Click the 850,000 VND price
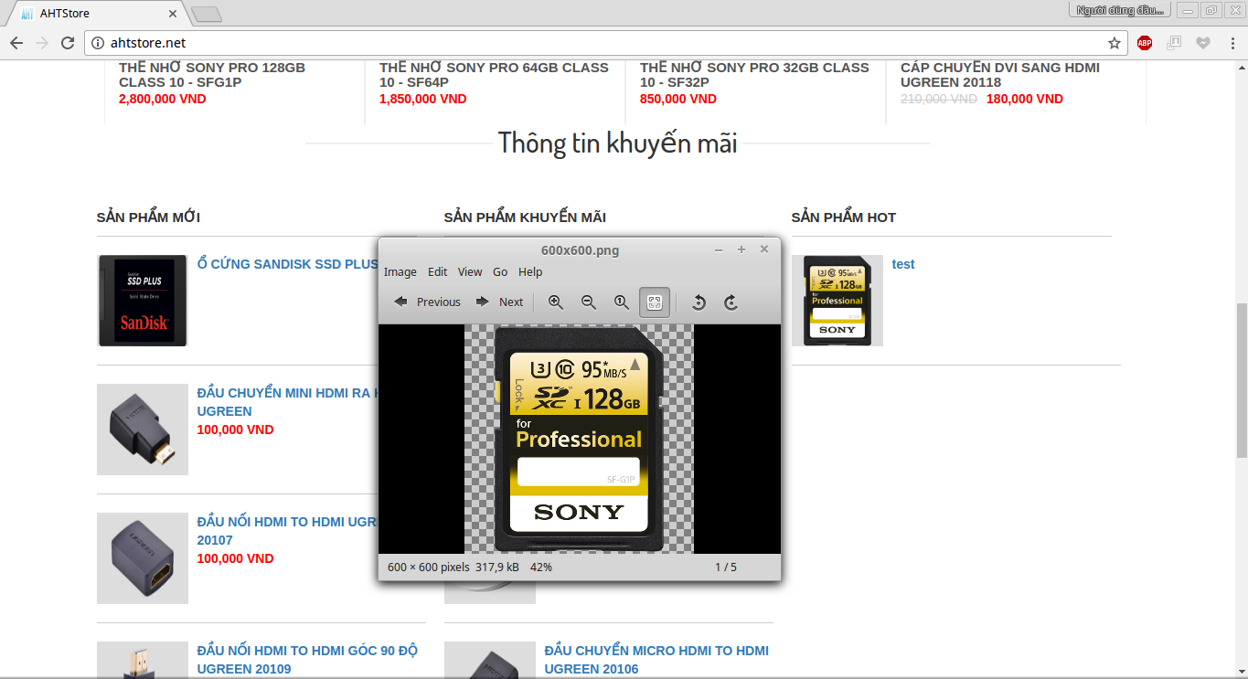 678,99
